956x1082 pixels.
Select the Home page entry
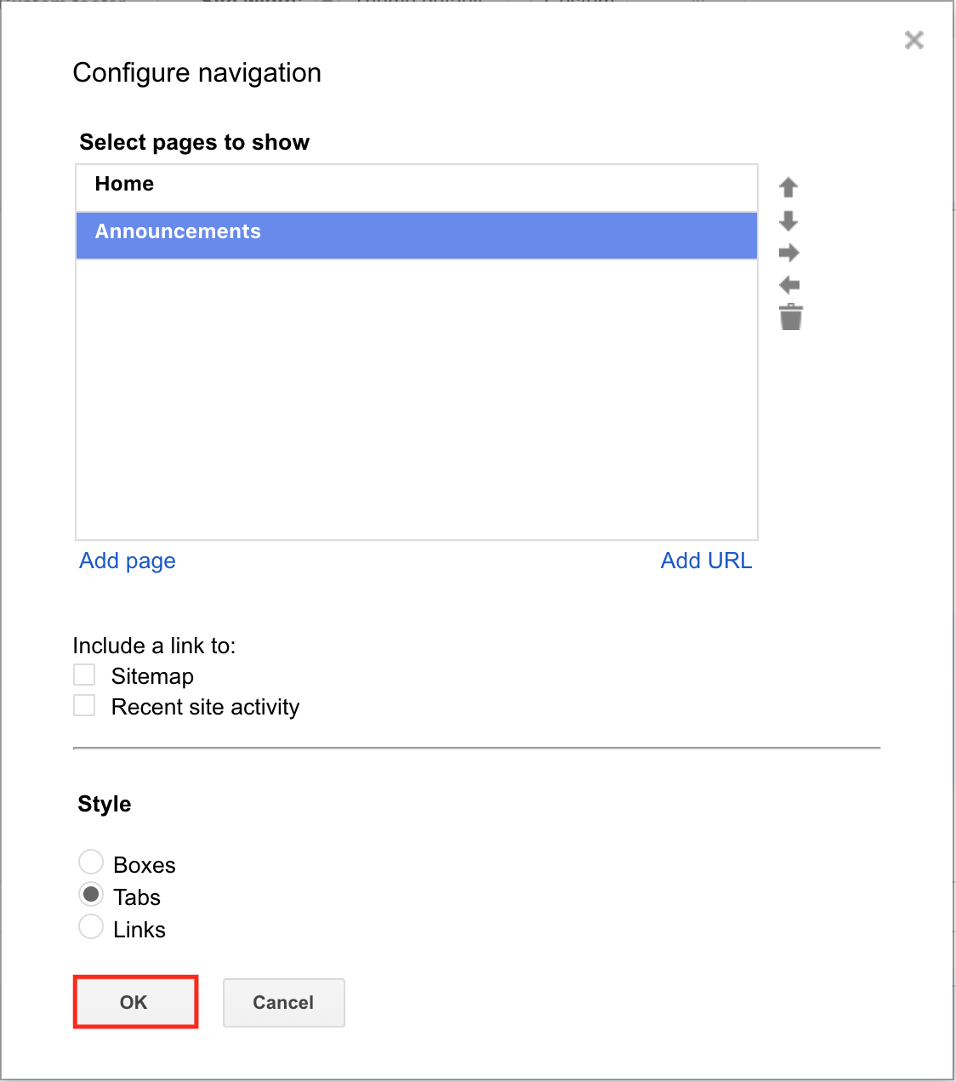tap(417, 188)
